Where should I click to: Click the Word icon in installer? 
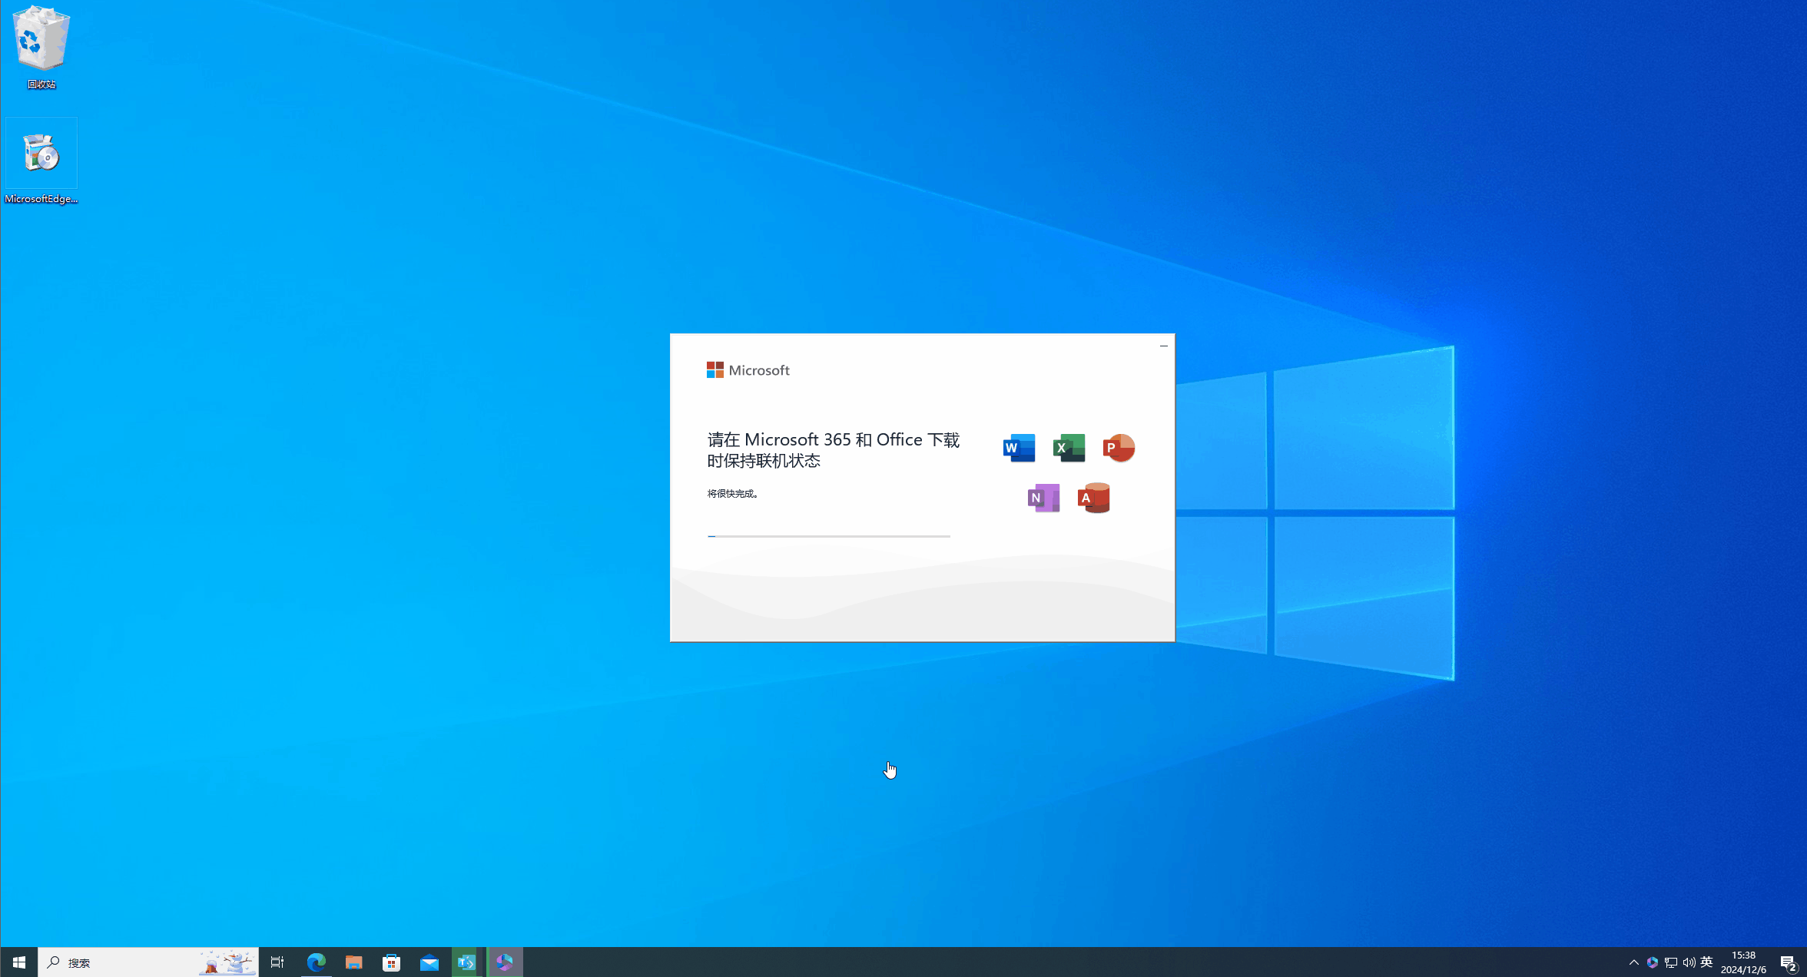pos(1019,448)
